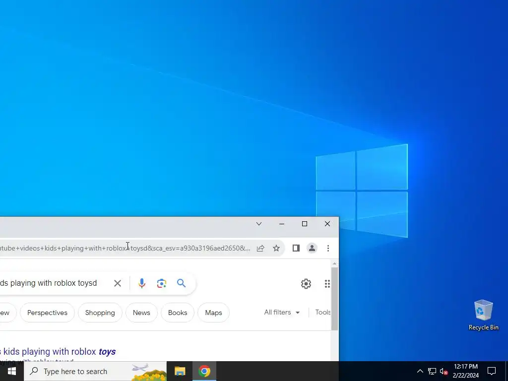Close the Chrome window
The image size is (508, 381).
click(x=327, y=224)
